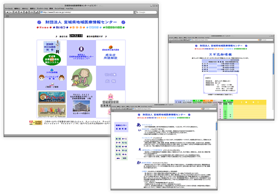Click the Google search field
The width and height of the screenshot is (278, 194).
(x=146, y=12)
